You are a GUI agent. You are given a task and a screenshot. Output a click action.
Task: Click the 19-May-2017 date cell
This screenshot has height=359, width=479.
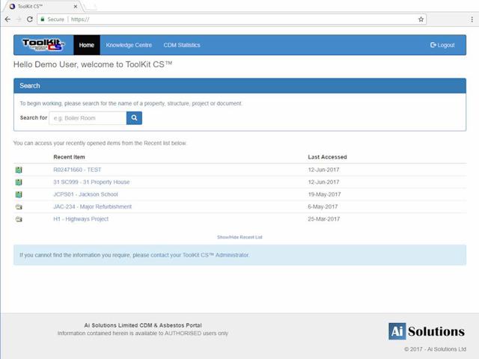(x=324, y=194)
